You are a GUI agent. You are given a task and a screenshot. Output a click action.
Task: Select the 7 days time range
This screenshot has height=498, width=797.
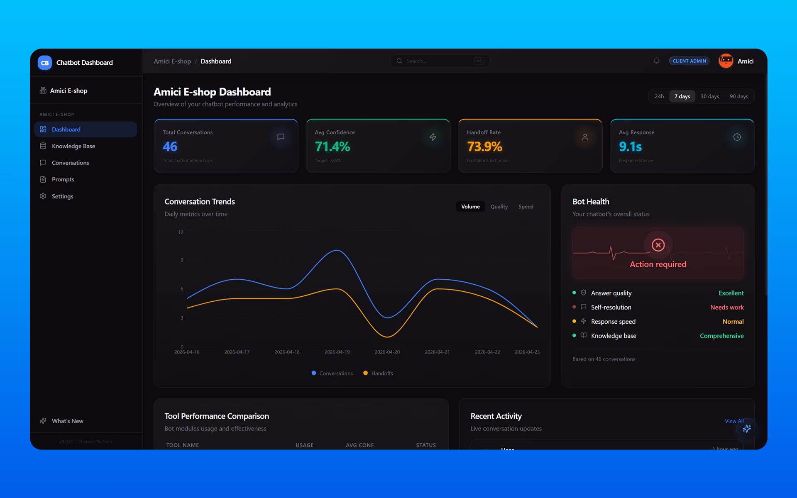pos(682,96)
